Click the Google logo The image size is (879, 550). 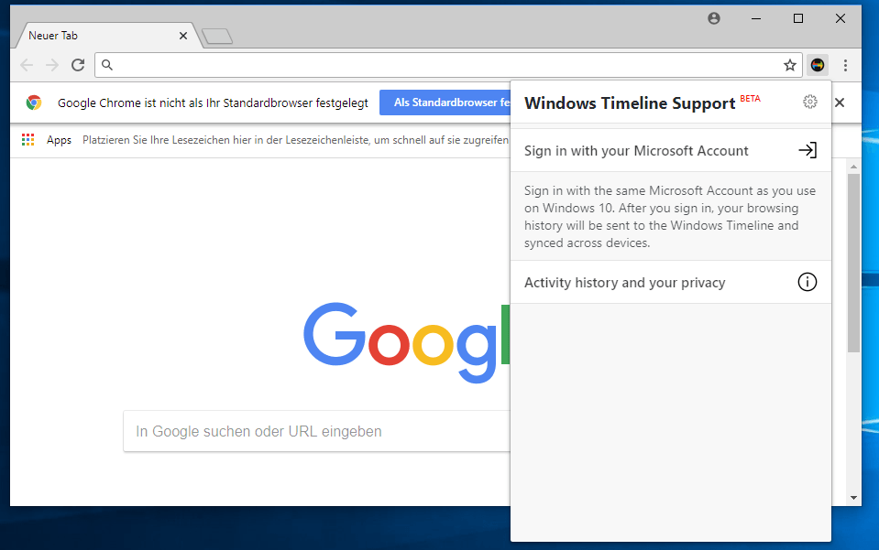pos(406,342)
